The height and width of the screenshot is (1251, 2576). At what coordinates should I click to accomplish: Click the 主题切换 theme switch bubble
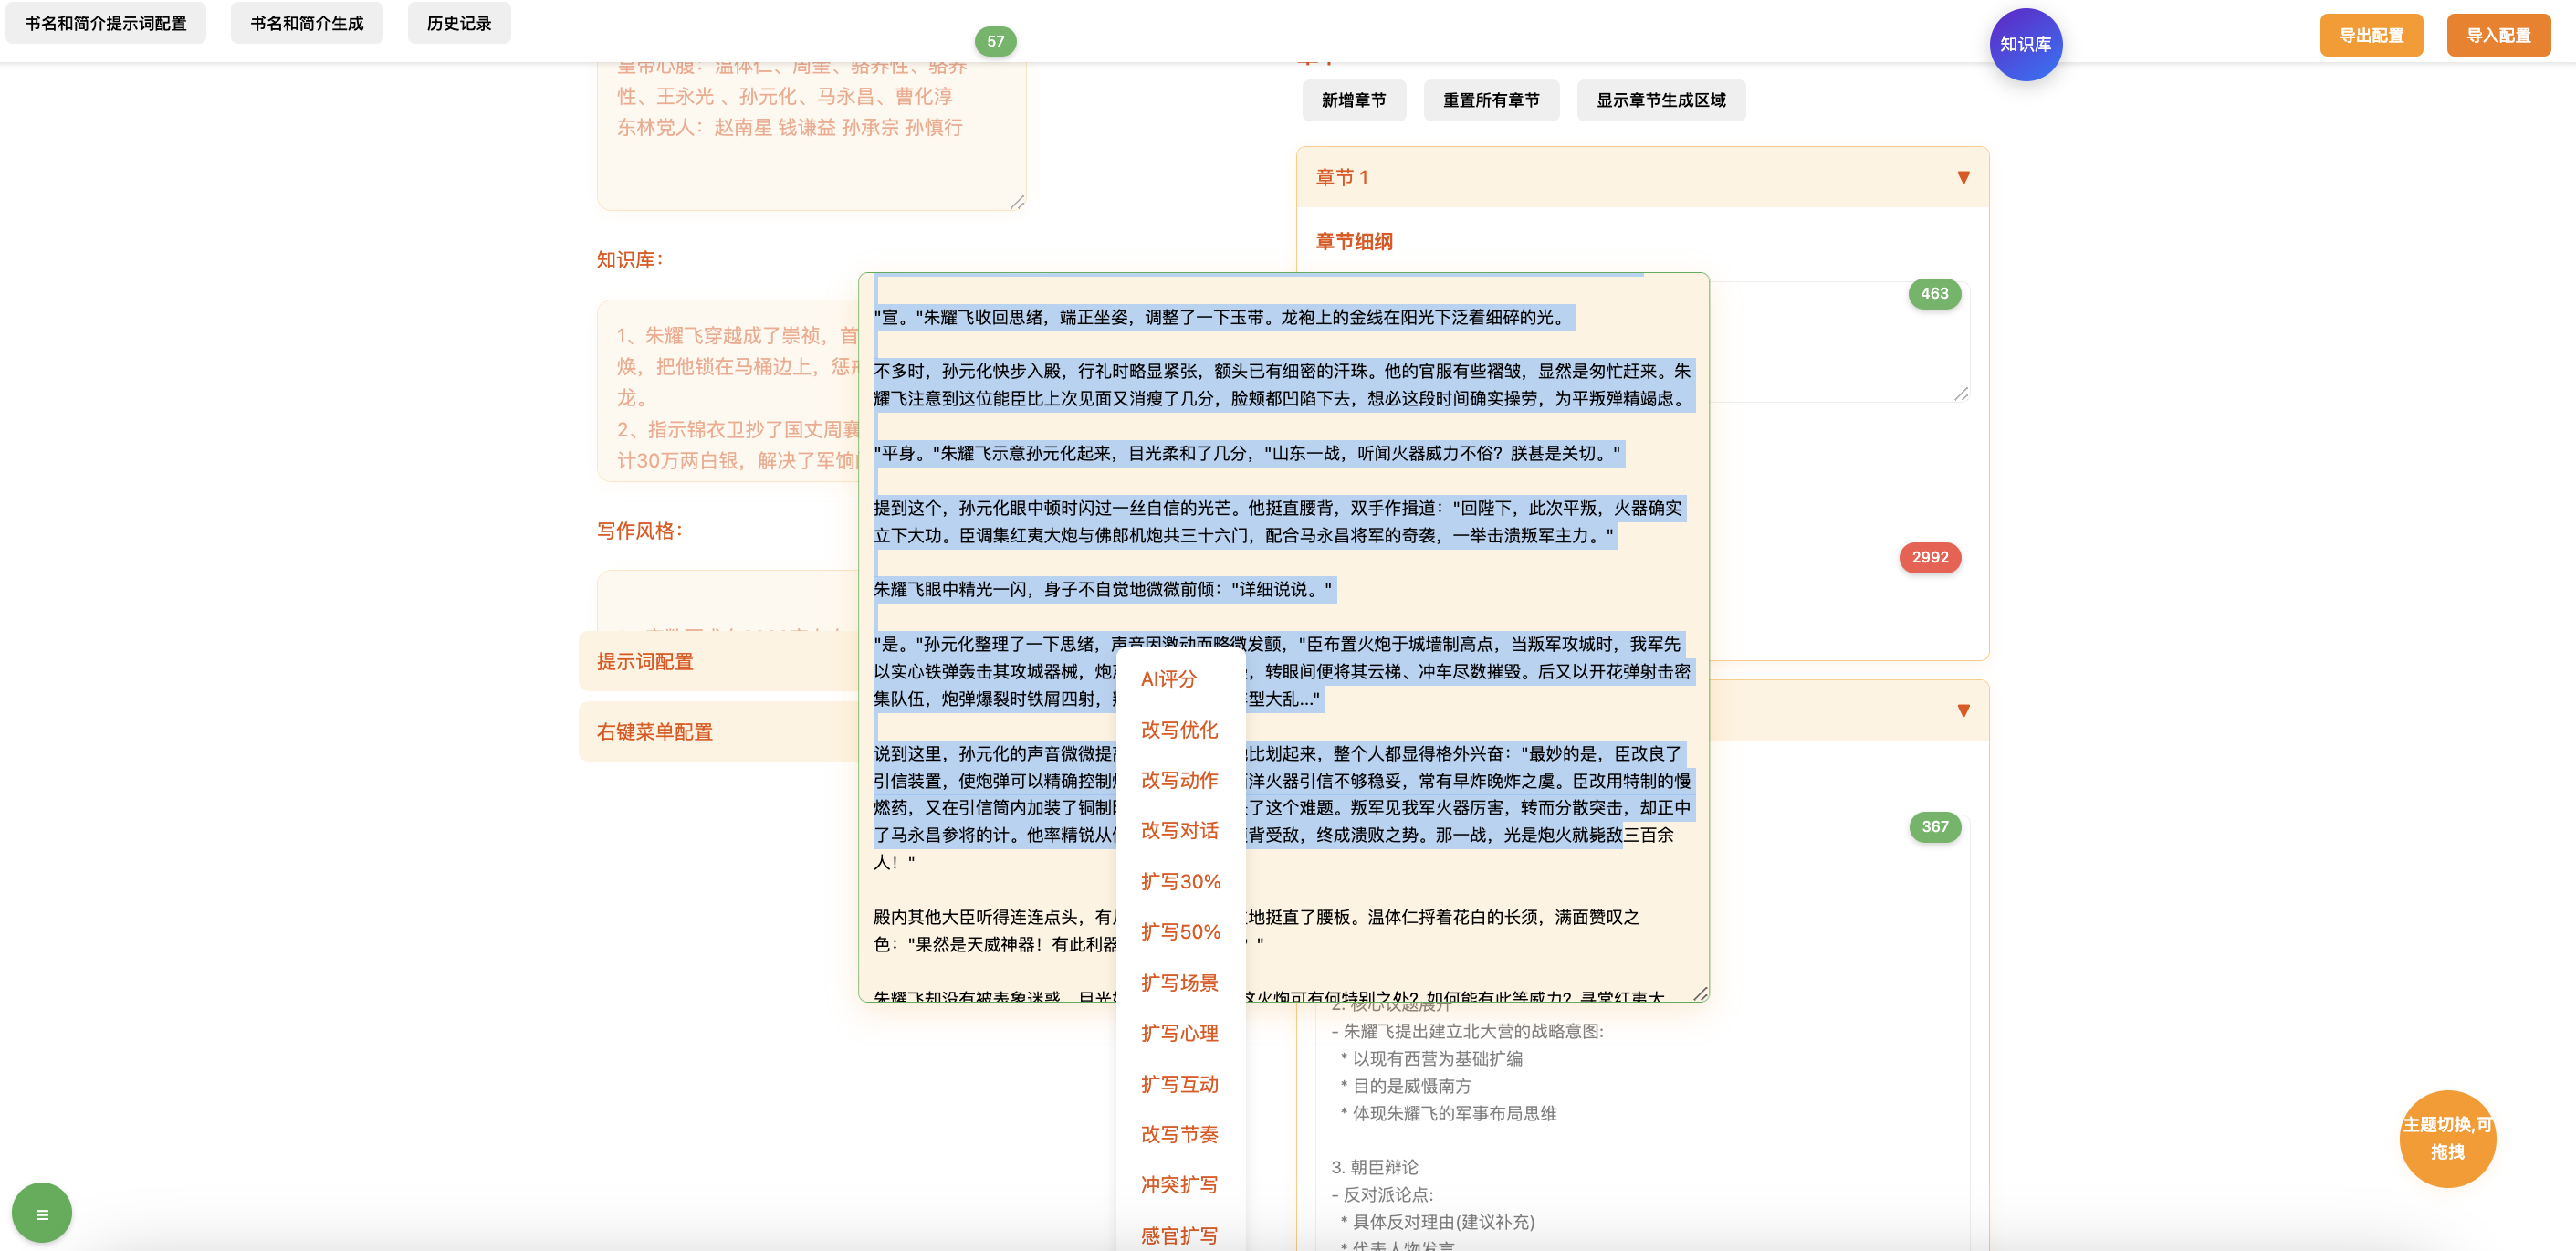[x=2447, y=1139]
